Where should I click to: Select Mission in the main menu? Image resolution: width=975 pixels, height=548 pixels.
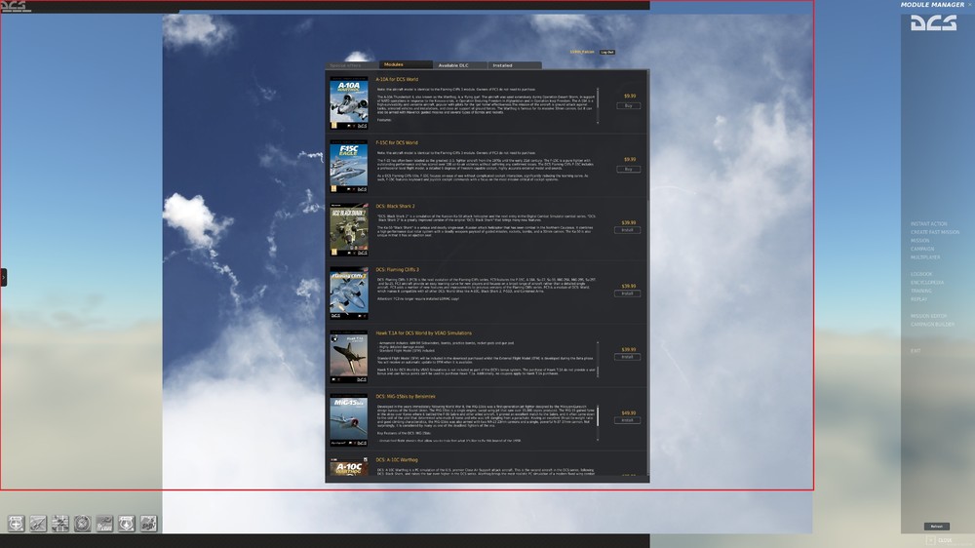920,241
